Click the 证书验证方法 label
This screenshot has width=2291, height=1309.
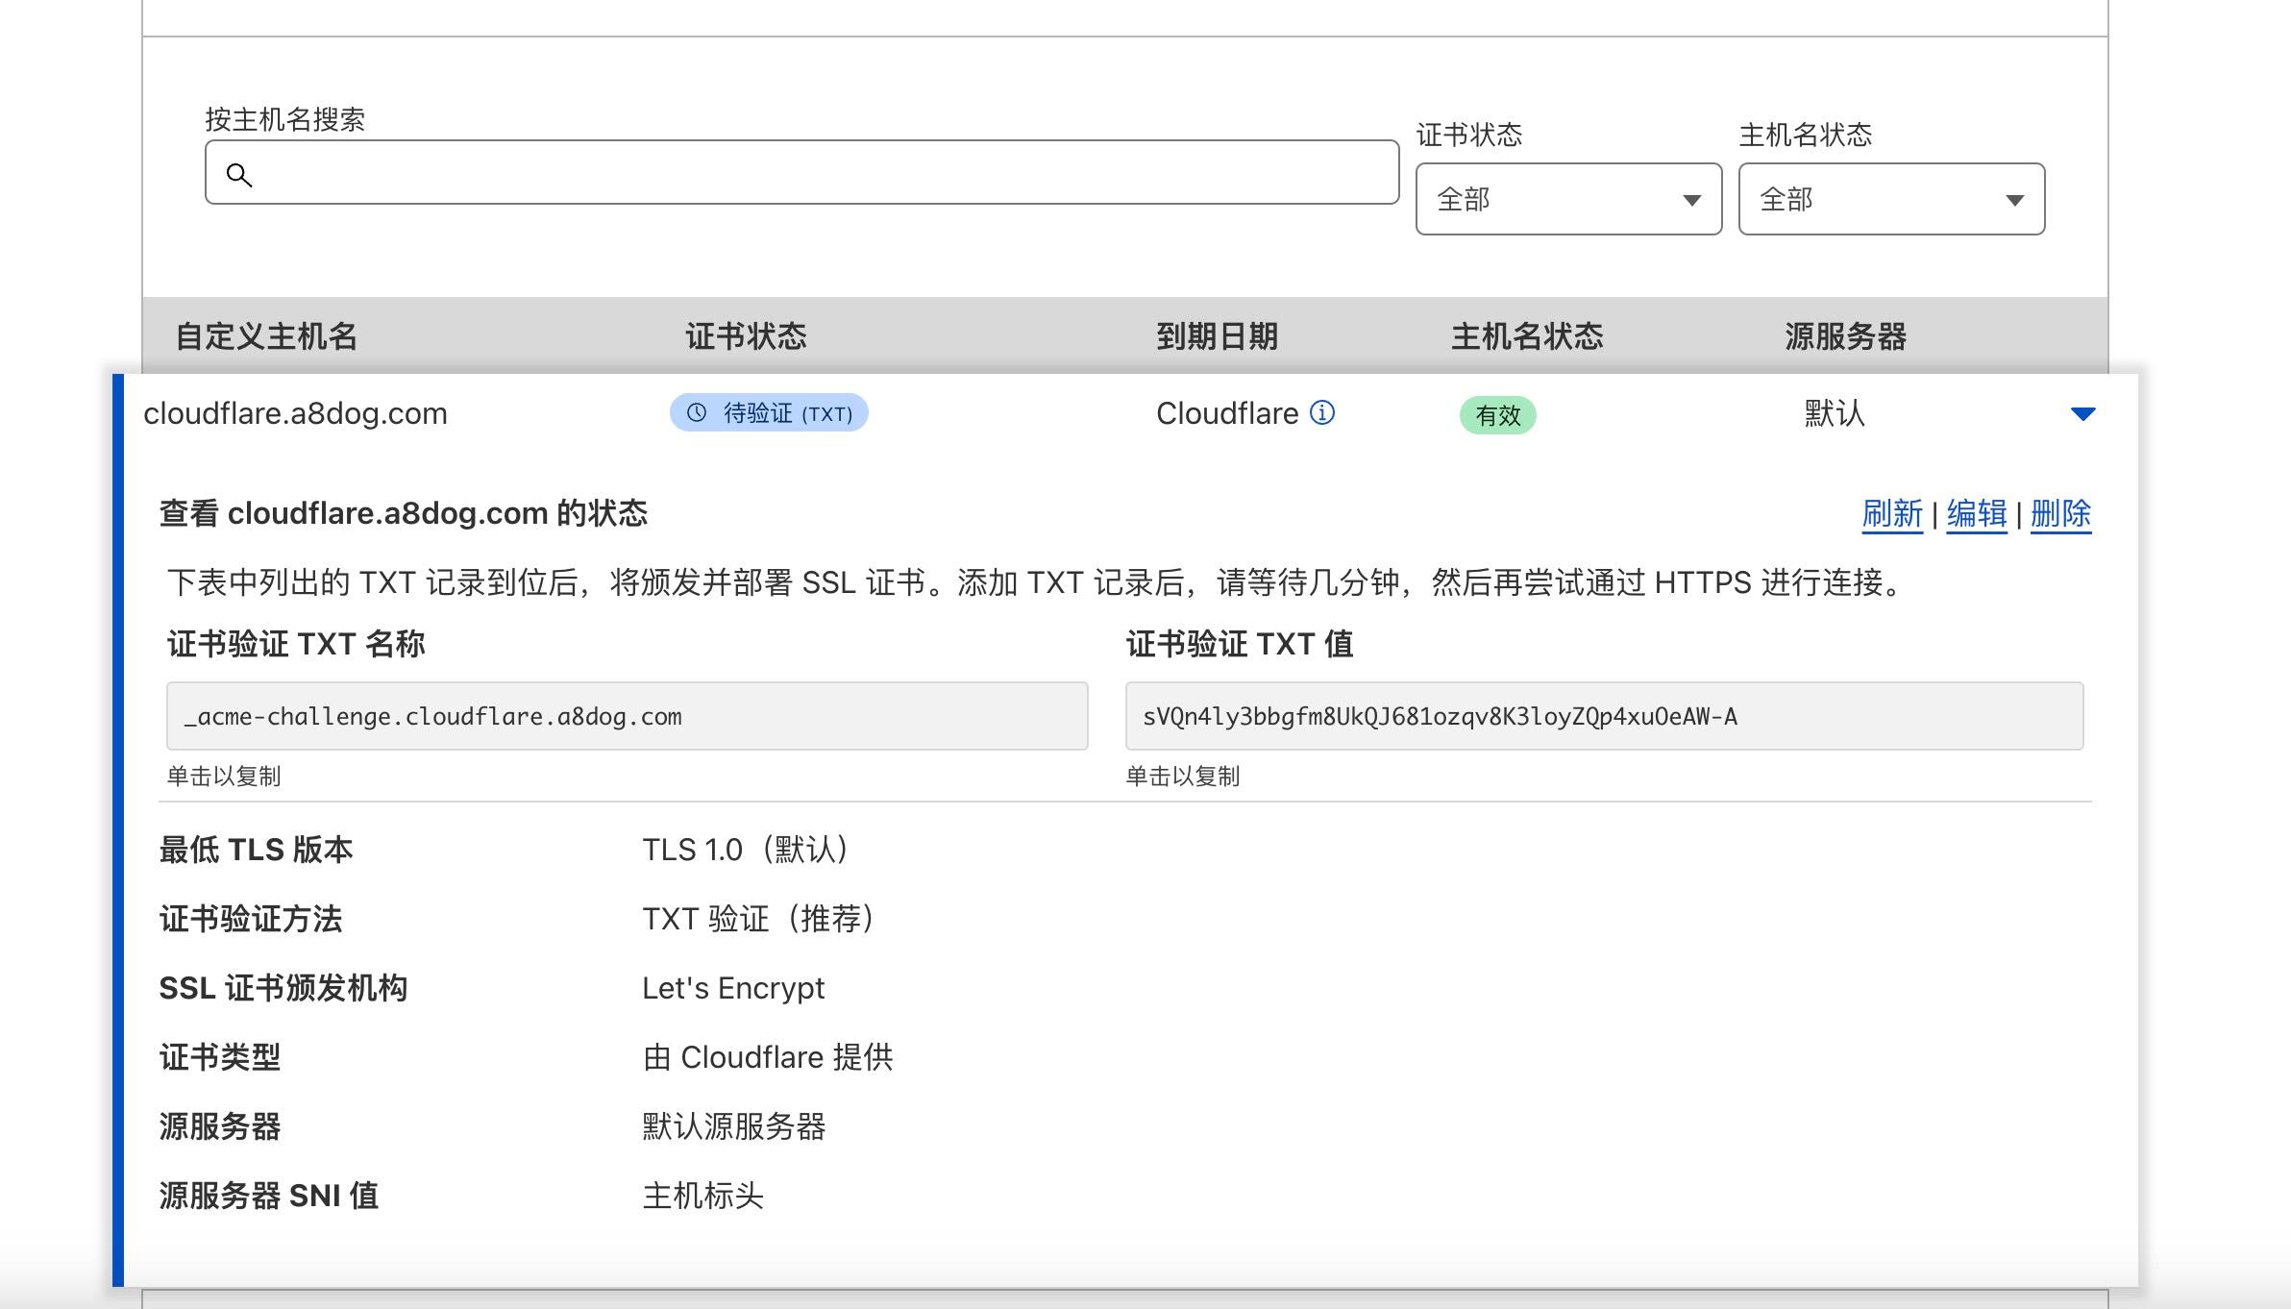coord(251,919)
